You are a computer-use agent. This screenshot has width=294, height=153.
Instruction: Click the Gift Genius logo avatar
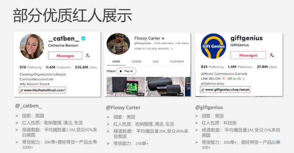213,46
